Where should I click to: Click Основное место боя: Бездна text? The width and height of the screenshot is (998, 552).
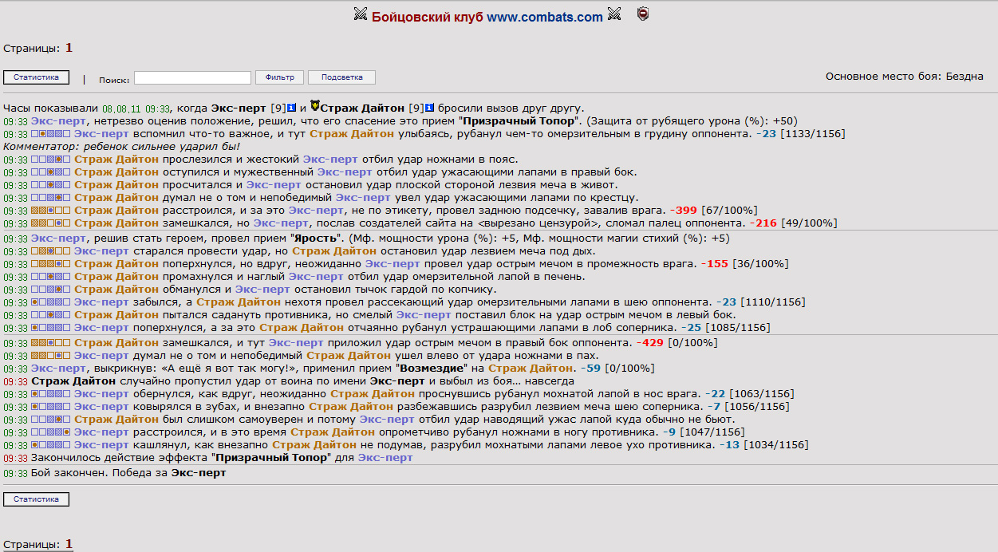[905, 77]
